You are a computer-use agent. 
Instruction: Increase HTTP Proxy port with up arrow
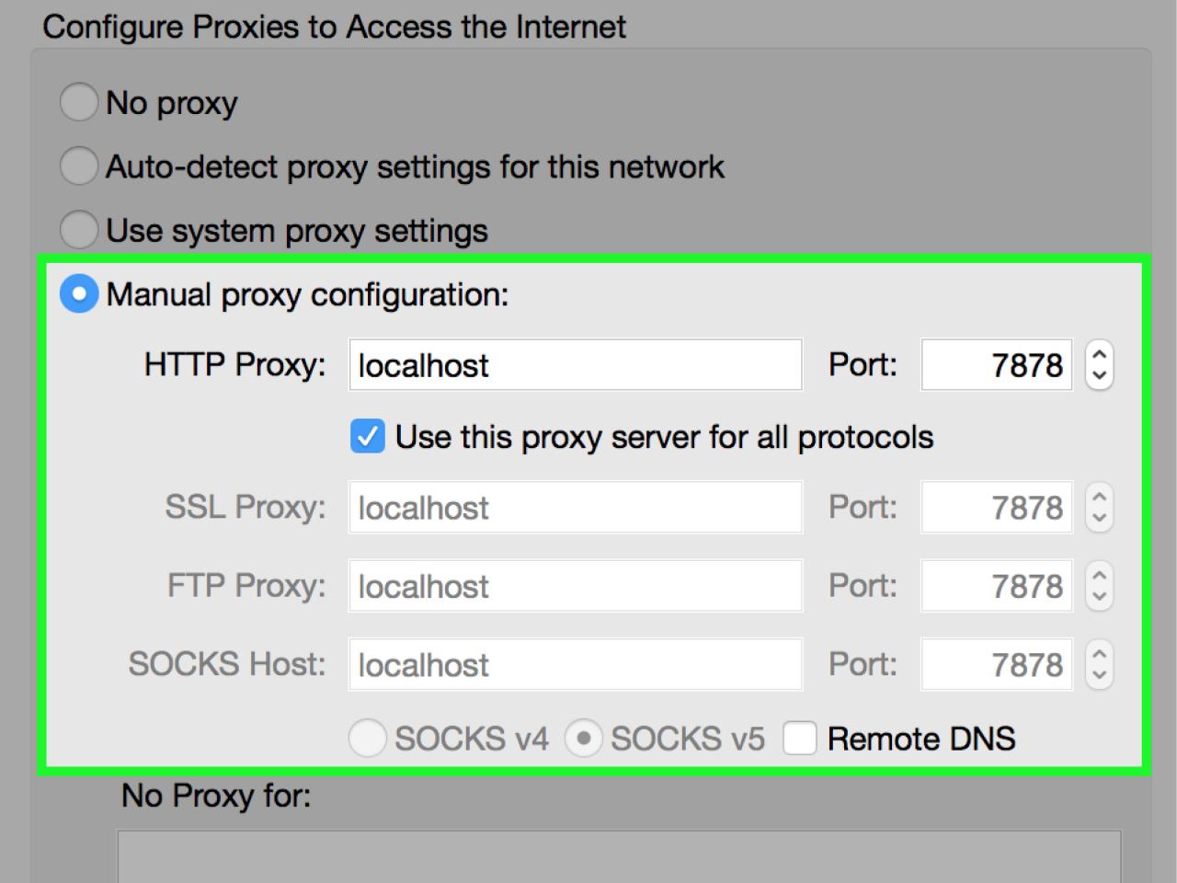(1099, 354)
